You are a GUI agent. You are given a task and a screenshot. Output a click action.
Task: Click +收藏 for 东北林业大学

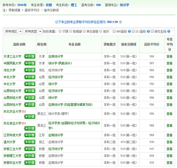click(30, 128)
